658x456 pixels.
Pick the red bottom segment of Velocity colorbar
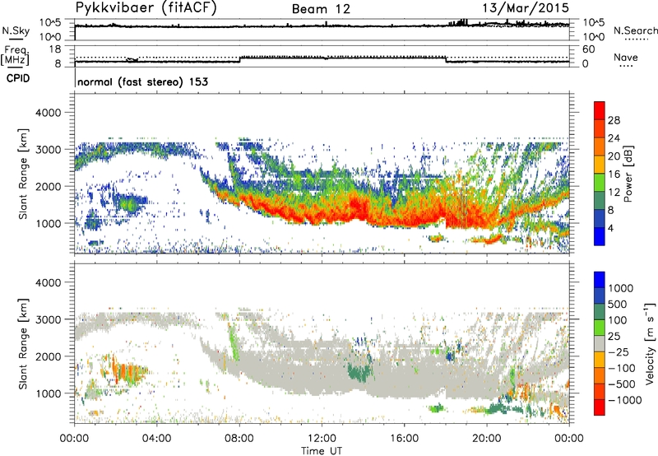pyautogui.click(x=600, y=407)
